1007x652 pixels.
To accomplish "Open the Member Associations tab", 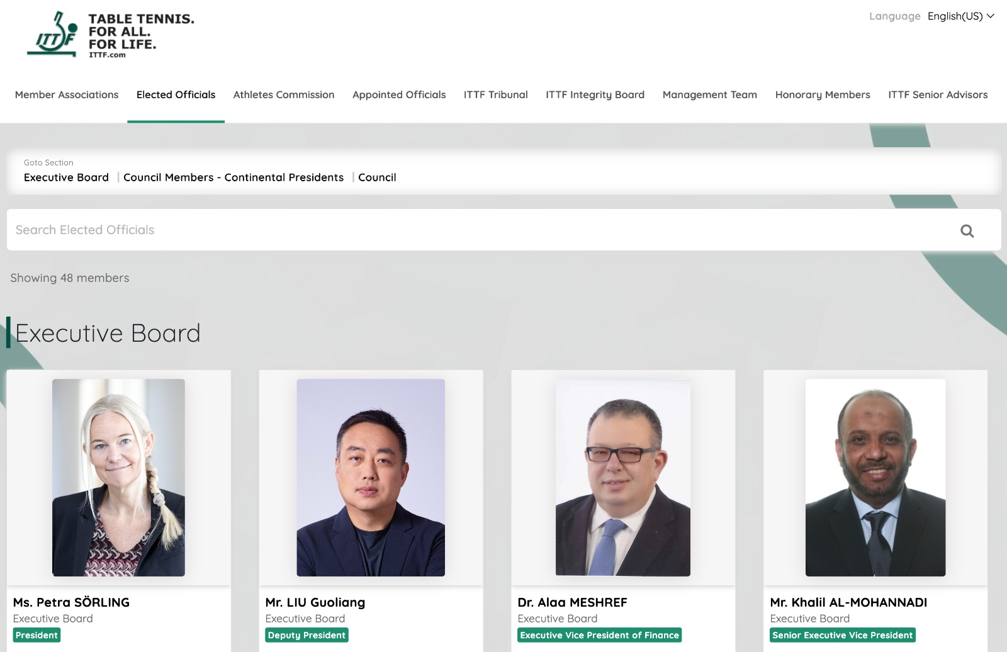I will 67,94.
